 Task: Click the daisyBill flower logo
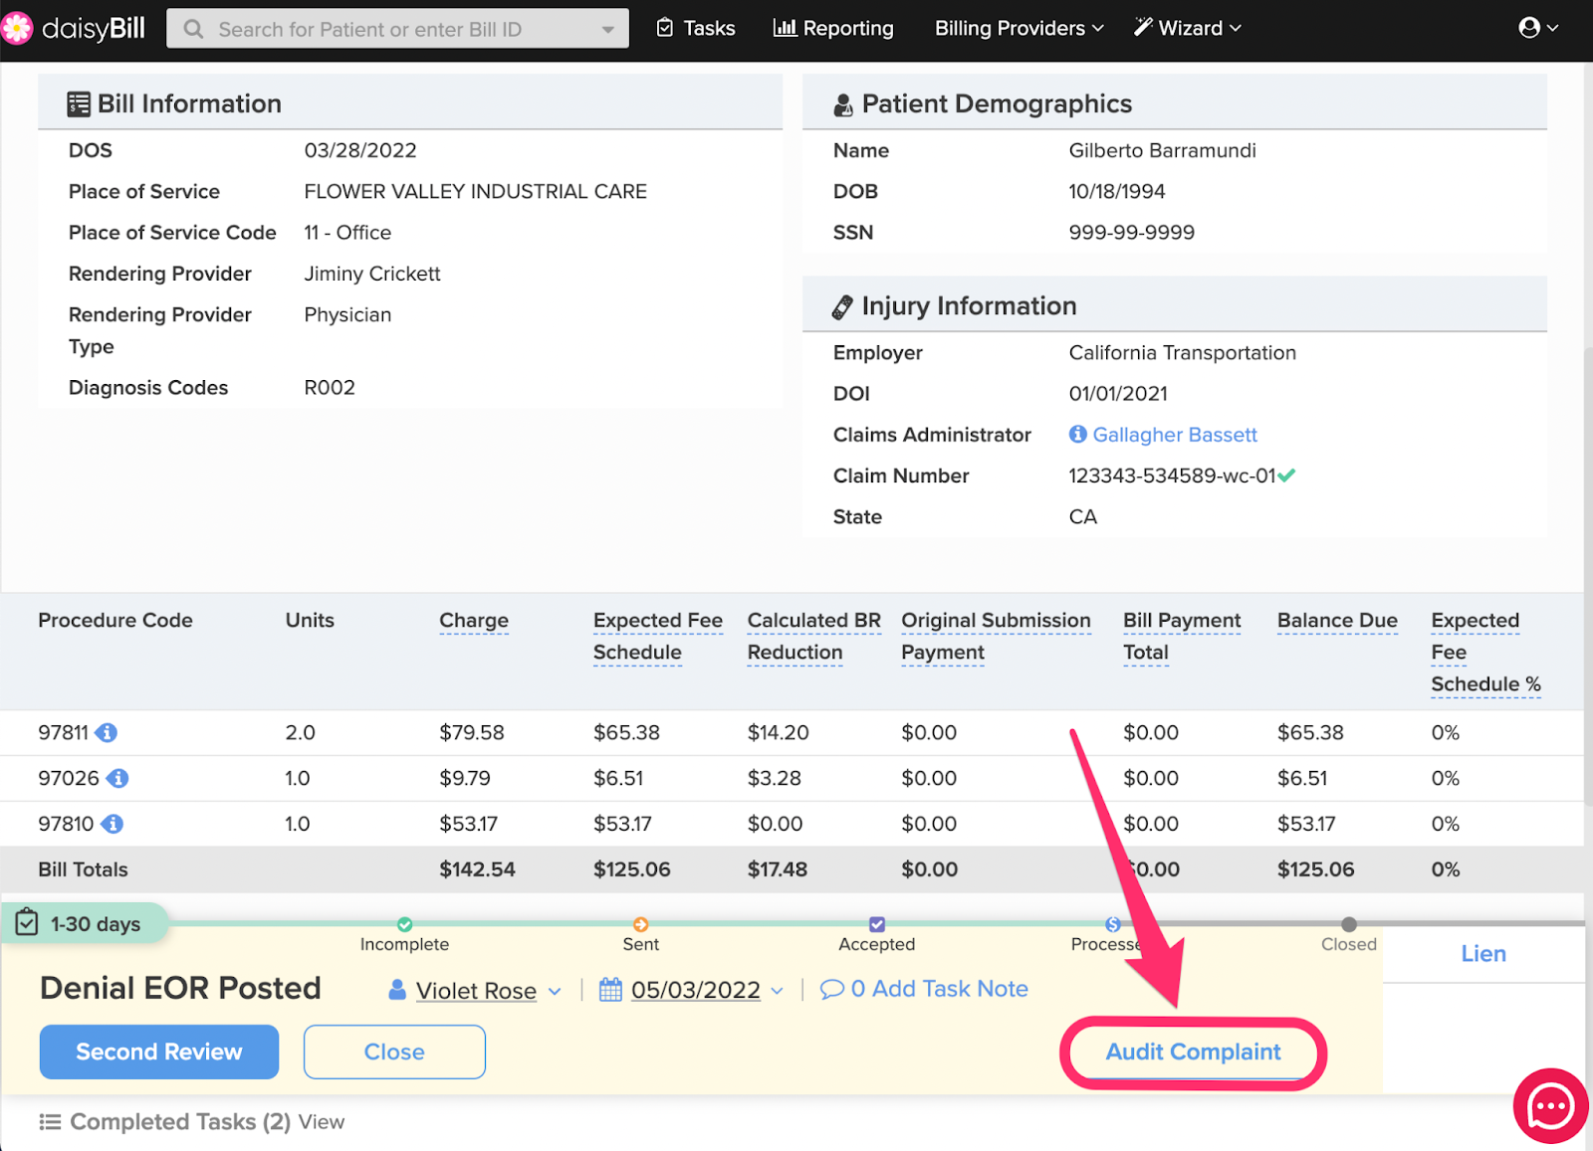pyautogui.click(x=17, y=28)
